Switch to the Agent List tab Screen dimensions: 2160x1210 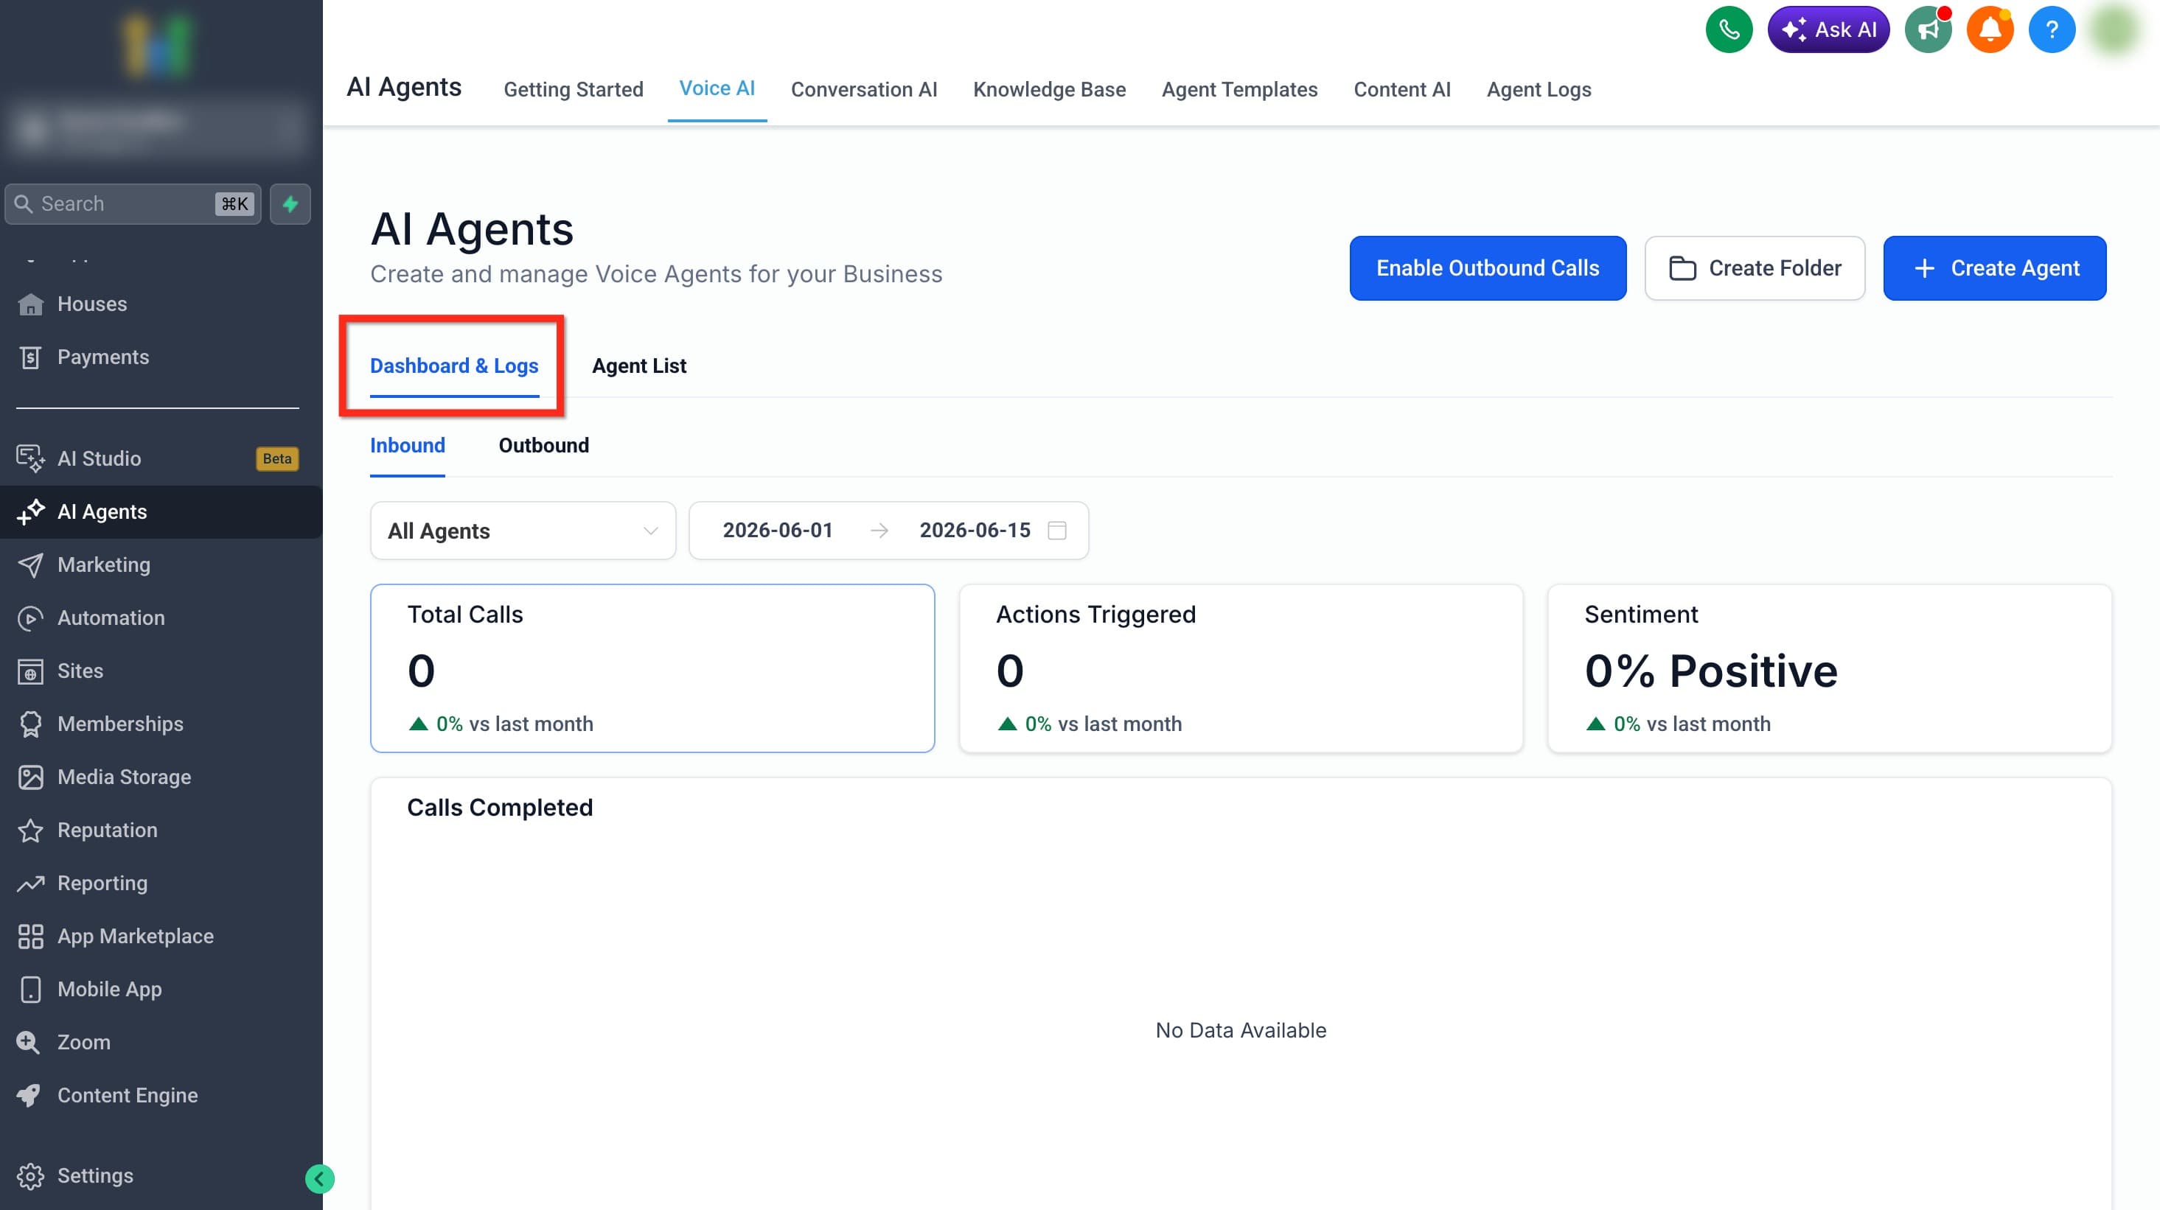tap(639, 366)
